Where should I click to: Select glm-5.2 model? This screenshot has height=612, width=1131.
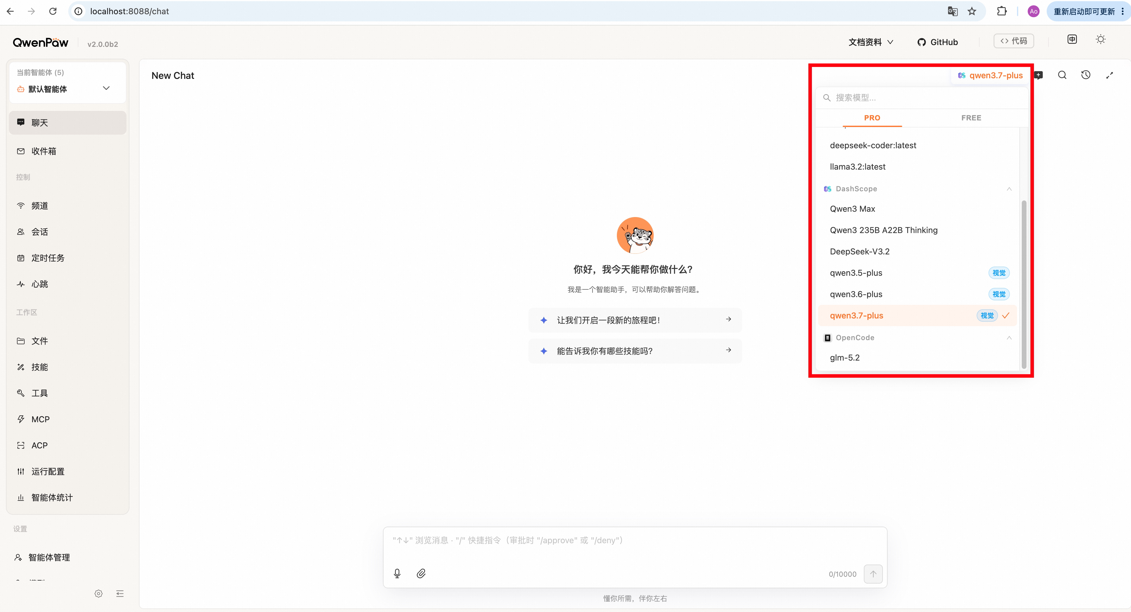918,358
